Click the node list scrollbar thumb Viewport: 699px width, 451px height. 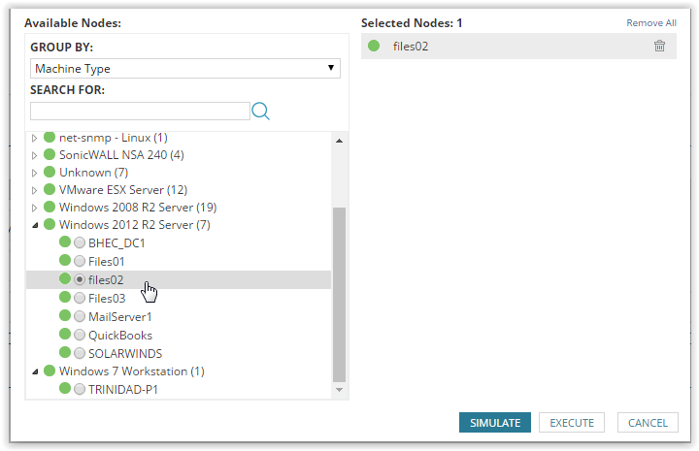pyautogui.click(x=339, y=294)
